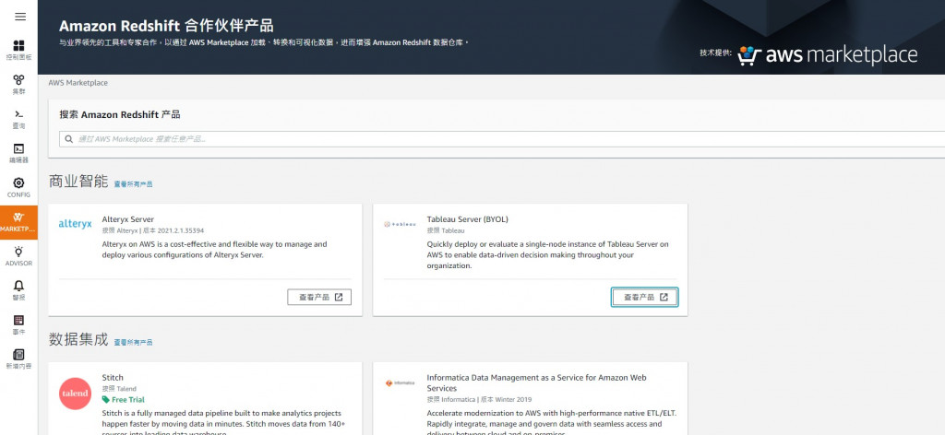Image resolution: width=945 pixels, height=435 pixels.
Task: Focus the AWS Marketplace product search field
Action: coord(502,139)
